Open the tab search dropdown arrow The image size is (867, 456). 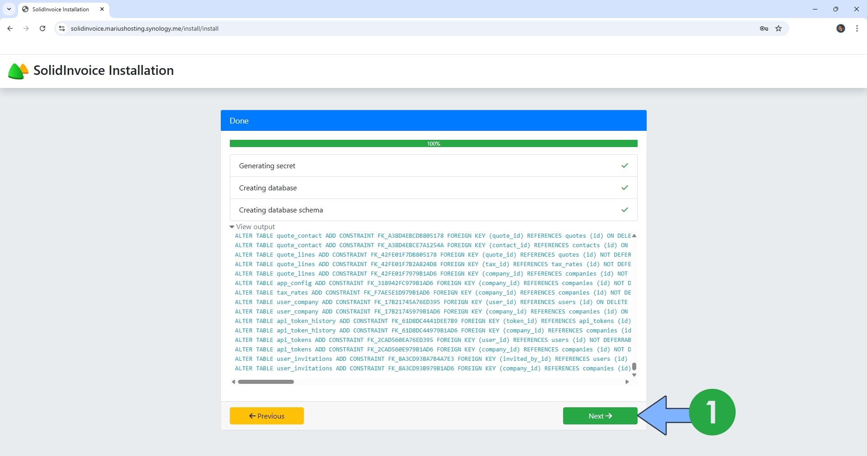pyautogui.click(x=9, y=9)
